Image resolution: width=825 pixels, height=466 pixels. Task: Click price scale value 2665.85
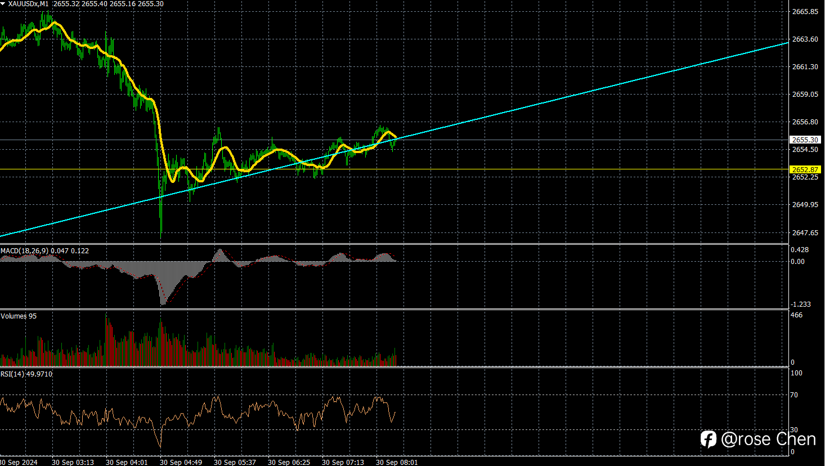point(805,12)
